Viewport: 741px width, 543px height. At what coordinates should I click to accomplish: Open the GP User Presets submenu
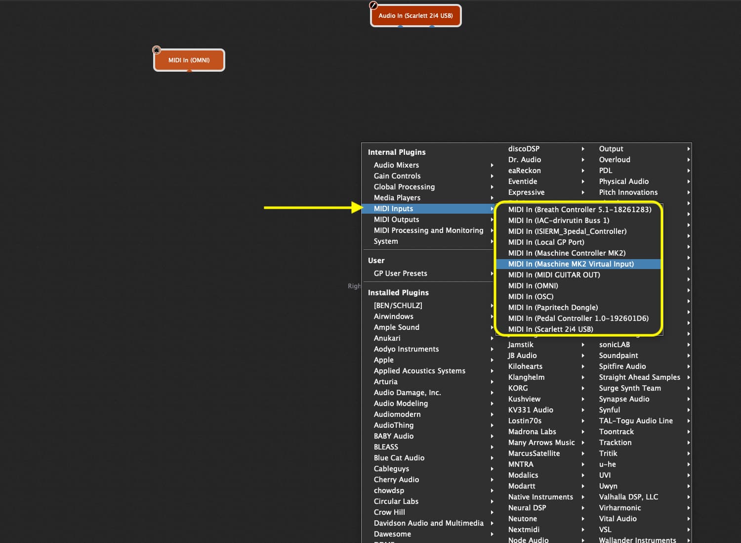click(429, 273)
